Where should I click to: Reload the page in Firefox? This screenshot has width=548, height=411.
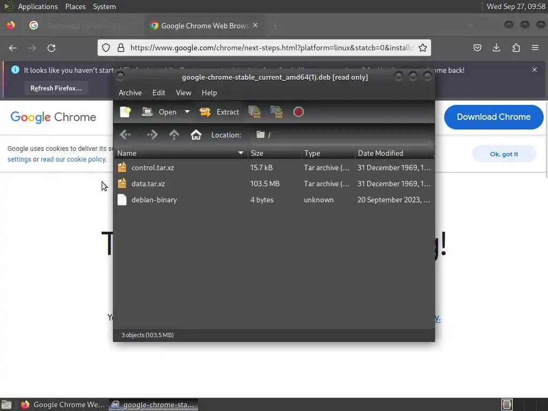point(51,48)
